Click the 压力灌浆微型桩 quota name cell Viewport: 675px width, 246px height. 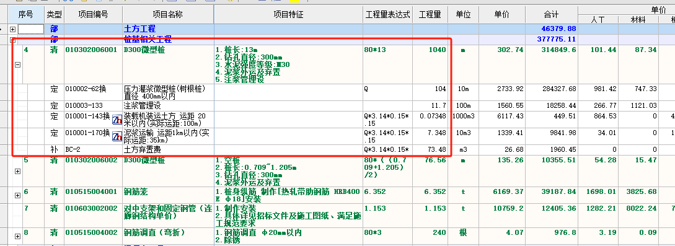click(168, 92)
